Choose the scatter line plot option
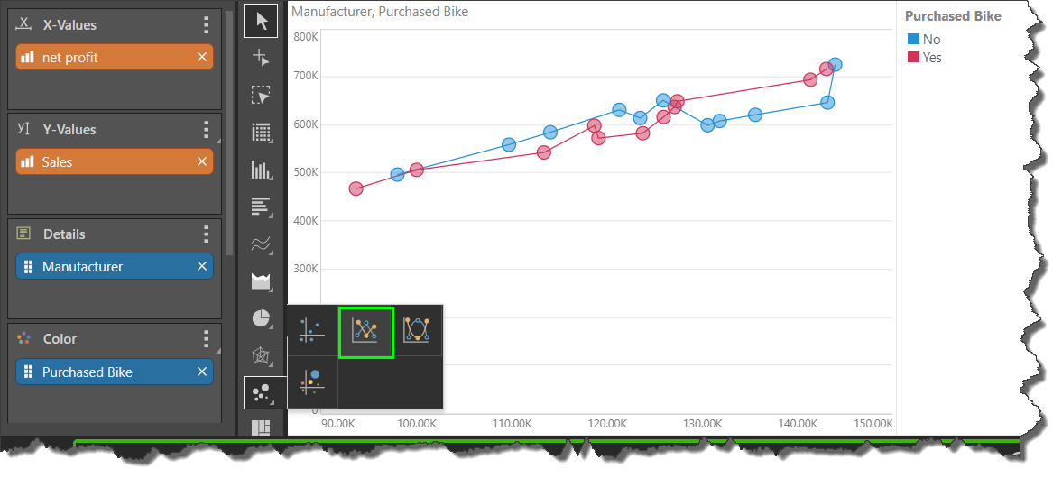The image size is (1062, 478). pyautogui.click(x=365, y=332)
